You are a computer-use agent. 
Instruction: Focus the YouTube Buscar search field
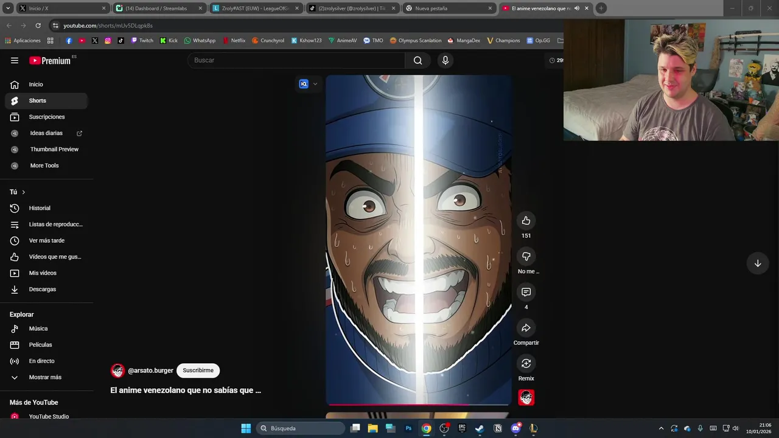click(x=296, y=60)
